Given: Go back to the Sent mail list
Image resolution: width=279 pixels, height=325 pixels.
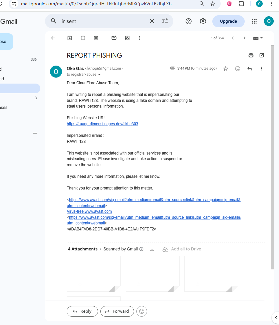Looking at the screenshot, I should pyautogui.click(x=53, y=38).
